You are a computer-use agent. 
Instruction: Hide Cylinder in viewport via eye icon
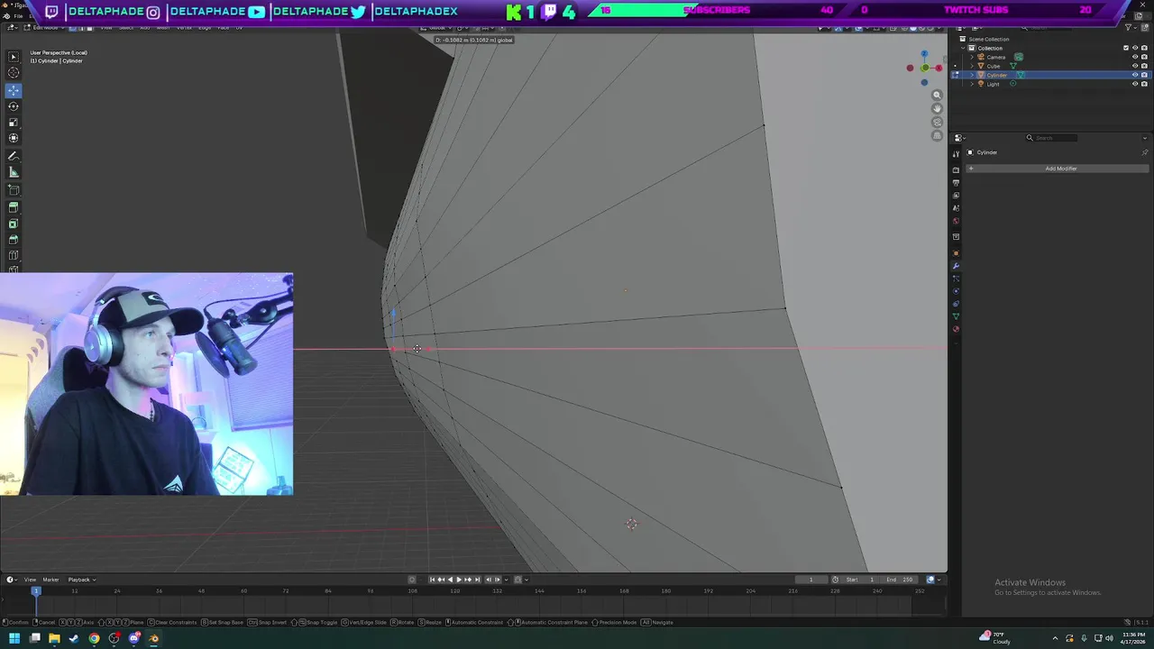point(1135,75)
